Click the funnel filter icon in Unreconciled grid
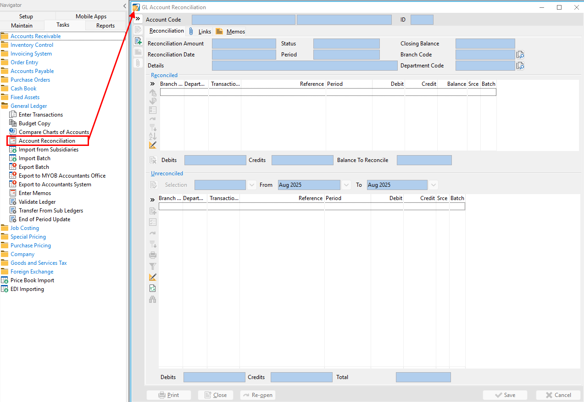 (x=153, y=266)
